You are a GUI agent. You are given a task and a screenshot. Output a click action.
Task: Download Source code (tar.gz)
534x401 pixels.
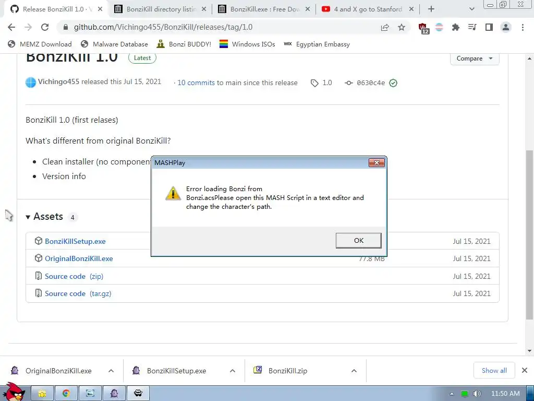(x=78, y=293)
